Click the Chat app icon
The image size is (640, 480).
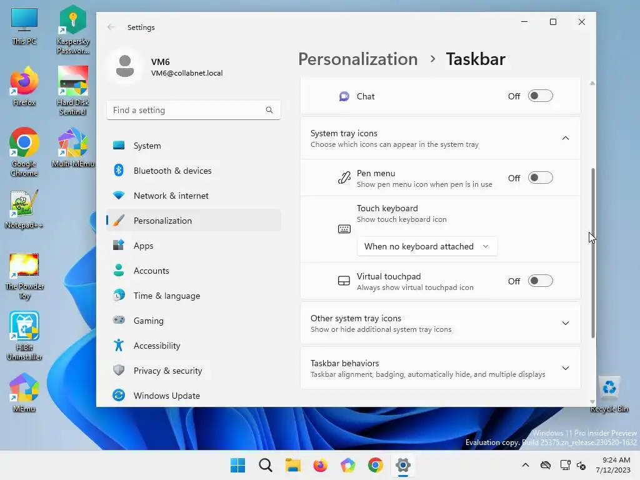coord(344,96)
